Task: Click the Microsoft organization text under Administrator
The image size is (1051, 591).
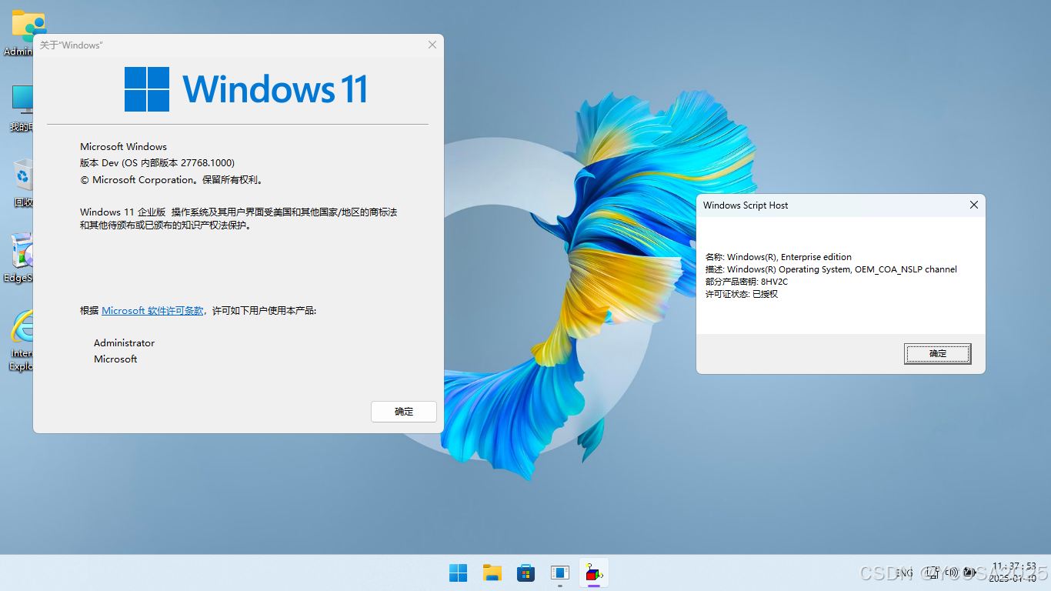Action: pyautogui.click(x=115, y=359)
